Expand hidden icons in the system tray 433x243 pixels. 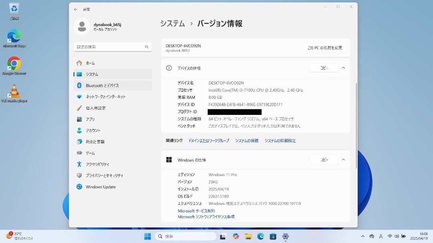pos(363,237)
